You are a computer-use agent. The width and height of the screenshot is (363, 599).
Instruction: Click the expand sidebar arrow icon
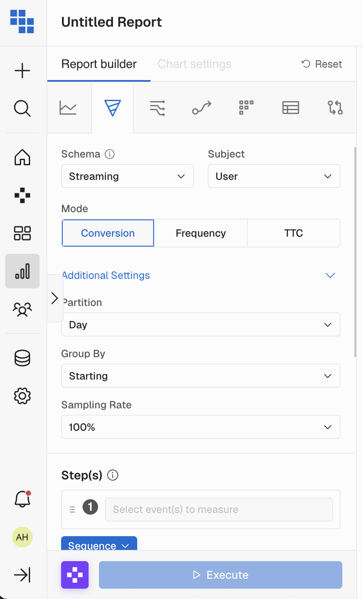(x=22, y=575)
